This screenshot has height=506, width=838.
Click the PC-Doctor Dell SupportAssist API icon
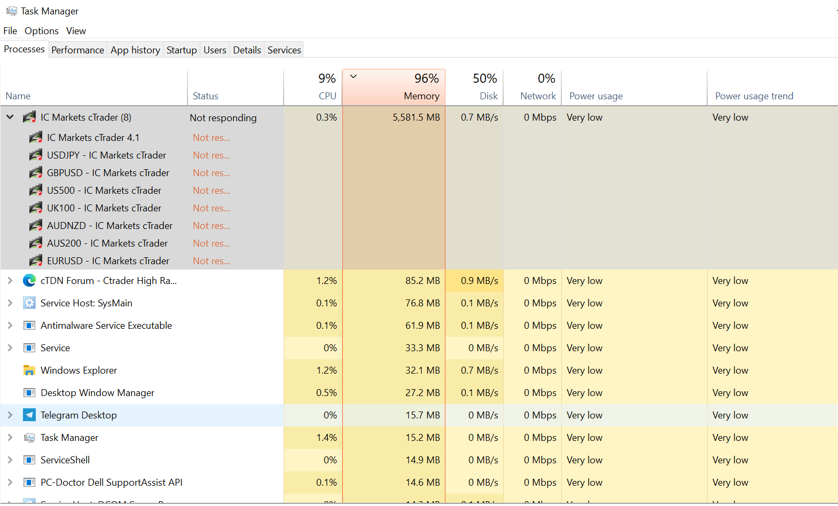click(x=29, y=483)
